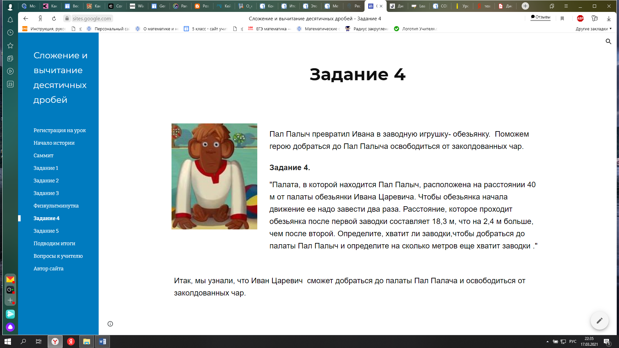Open the AdBlock Plus extension icon
The width and height of the screenshot is (619, 348).
click(x=580, y=19)
